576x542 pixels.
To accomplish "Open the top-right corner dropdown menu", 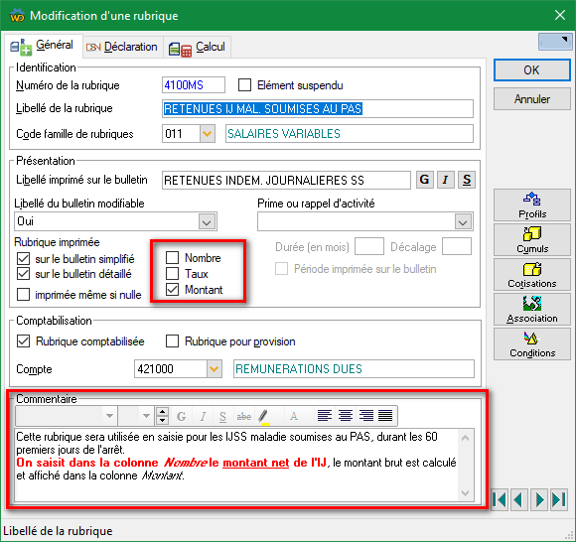I will coord(555,42).
